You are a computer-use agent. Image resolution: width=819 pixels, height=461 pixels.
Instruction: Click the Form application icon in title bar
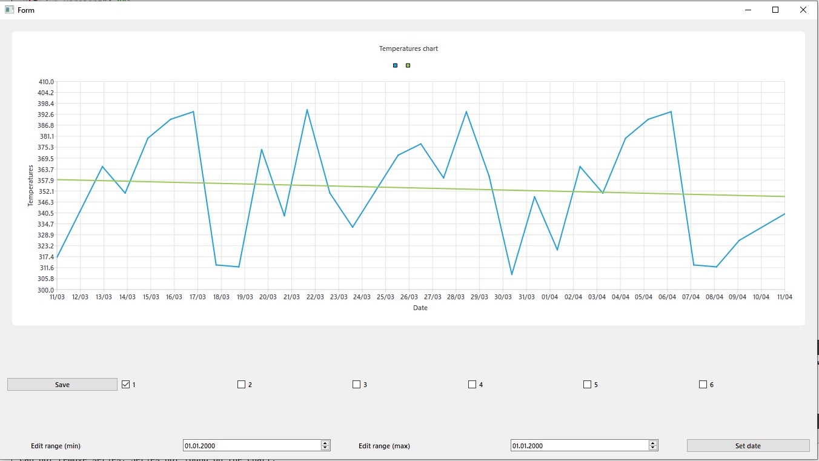[x=8, y=10]
